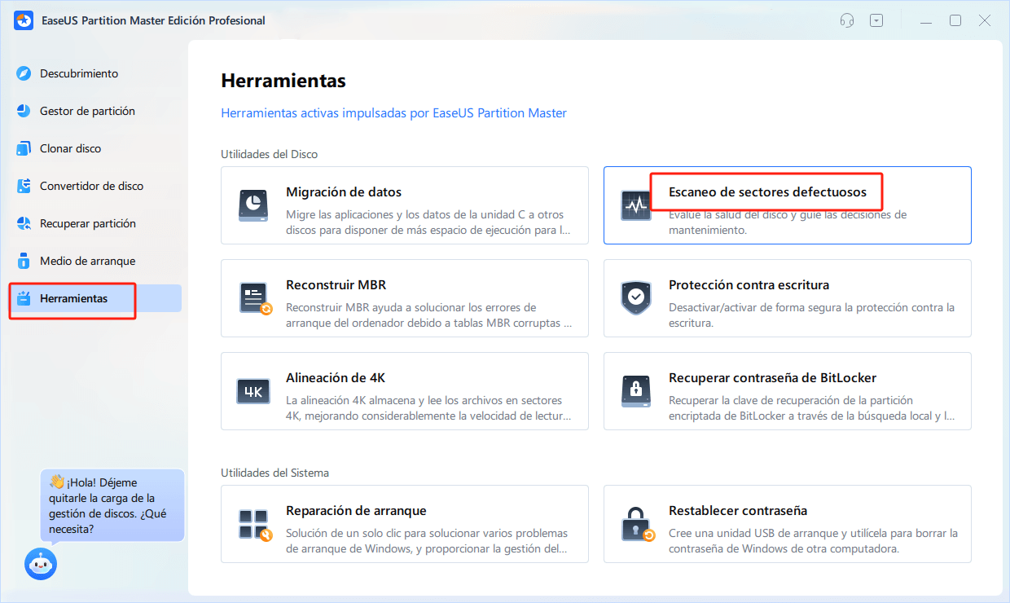Open the support headset icon in title bar

tap(847, 20)
